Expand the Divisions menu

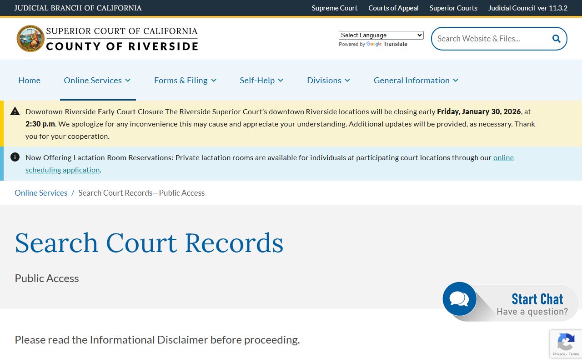pyautogui.click(x=328, y=80)
